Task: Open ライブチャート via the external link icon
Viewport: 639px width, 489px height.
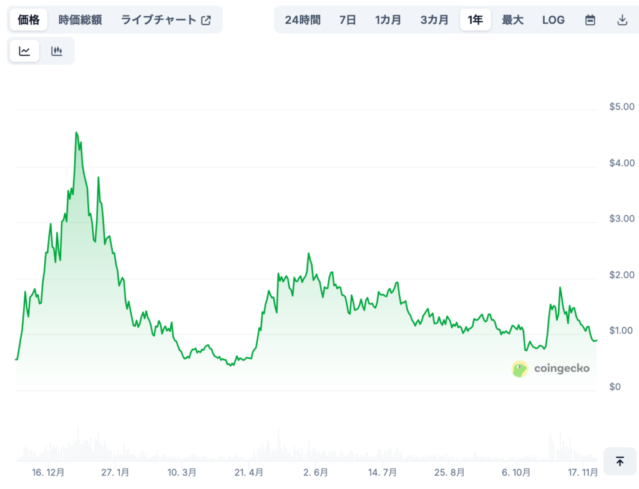Action: pos(205,19)
